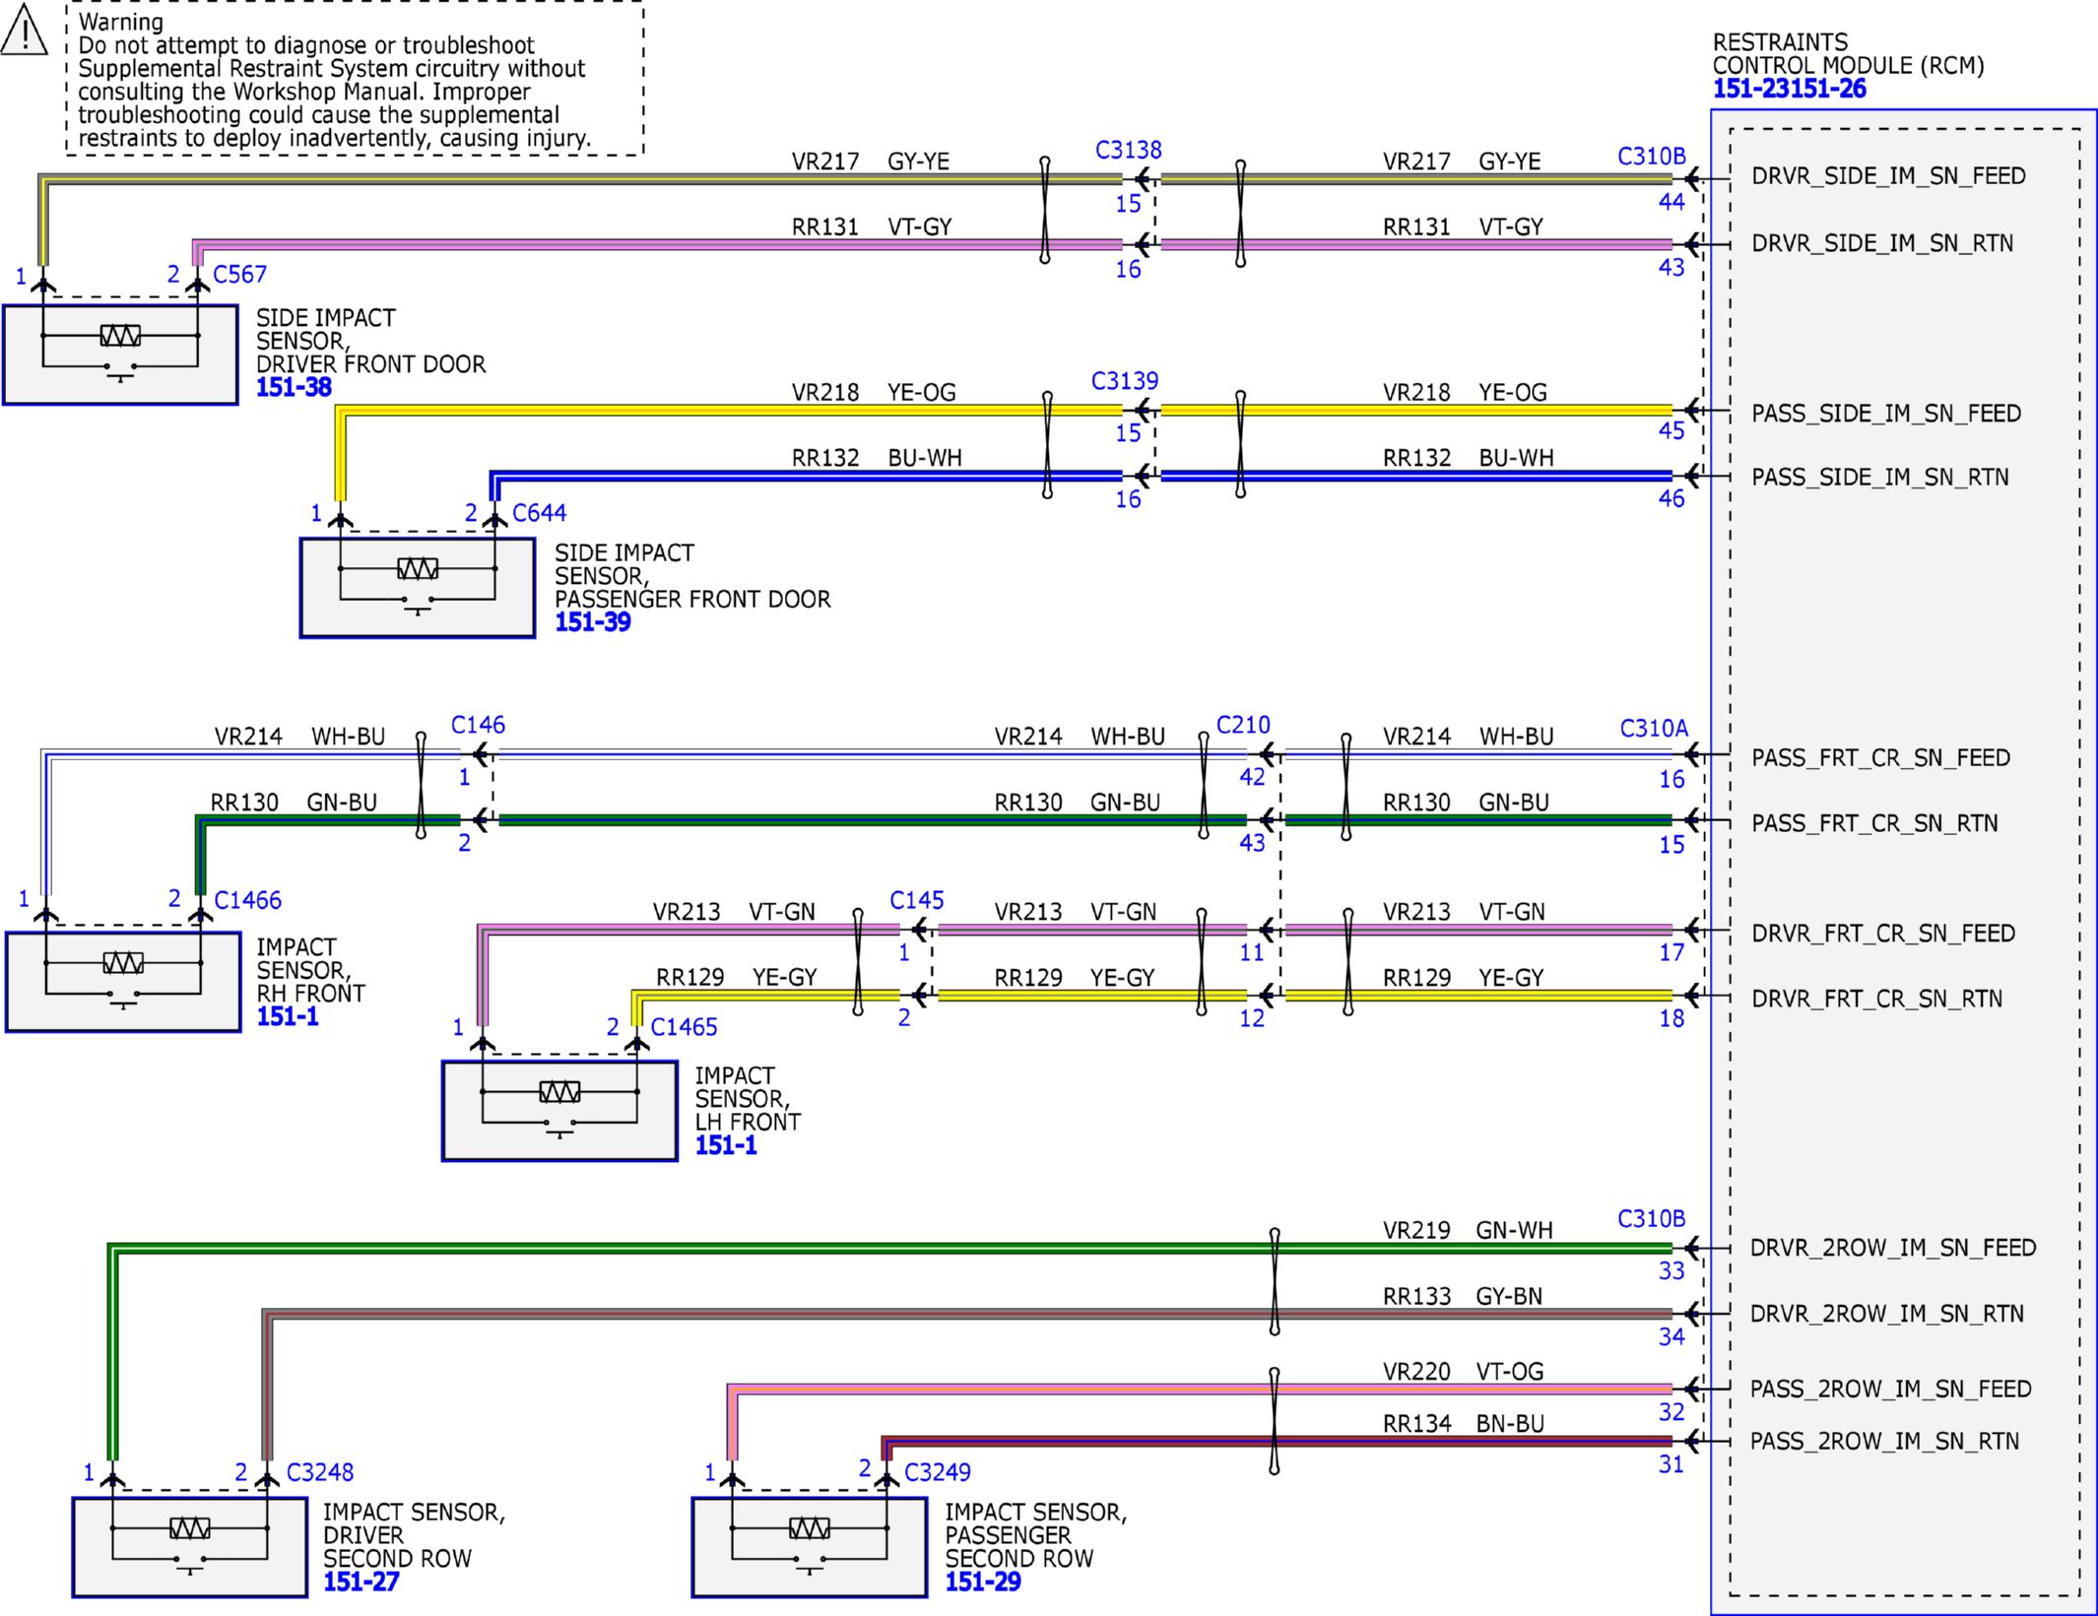Select the PASS_2ROW_IM_SN_FEED signal name
The image size is (2098, 1616).
point(1890,1390)
